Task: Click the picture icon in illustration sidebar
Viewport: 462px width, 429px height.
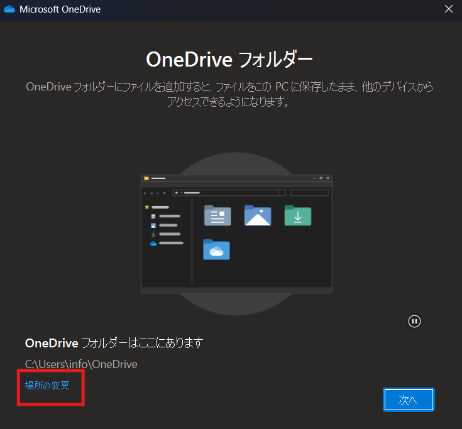Action: pyautogui.click(x=153, y=225)
